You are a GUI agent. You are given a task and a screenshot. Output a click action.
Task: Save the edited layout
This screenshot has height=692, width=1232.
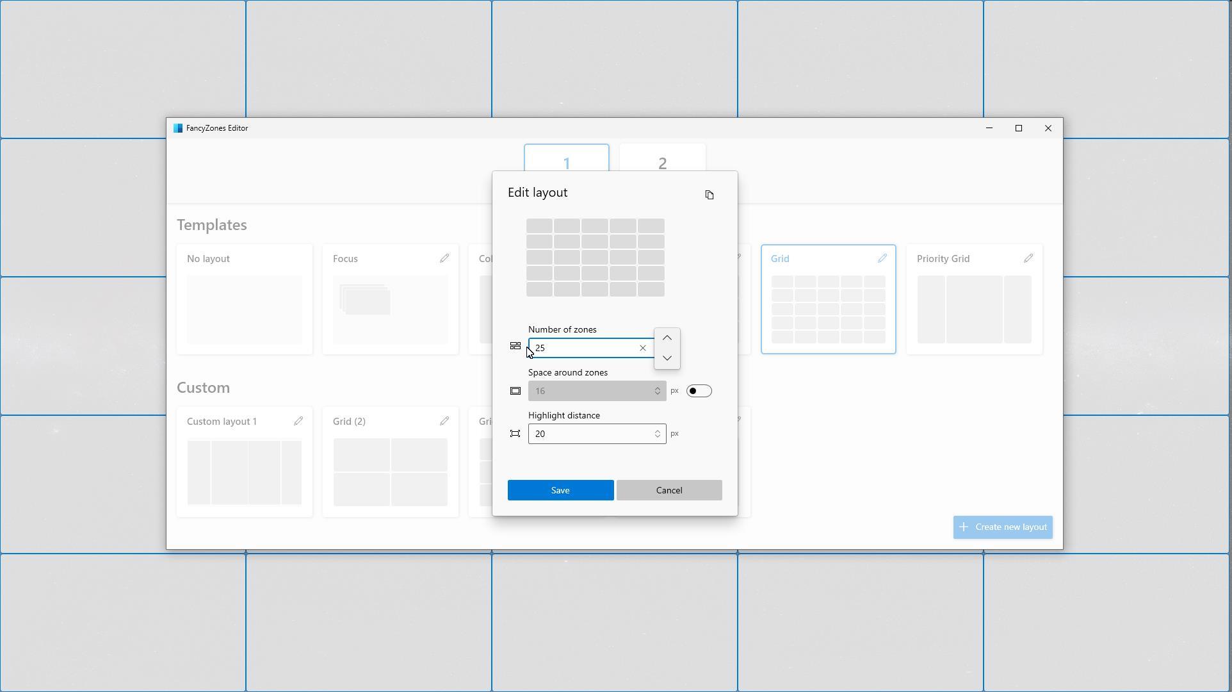560,490
